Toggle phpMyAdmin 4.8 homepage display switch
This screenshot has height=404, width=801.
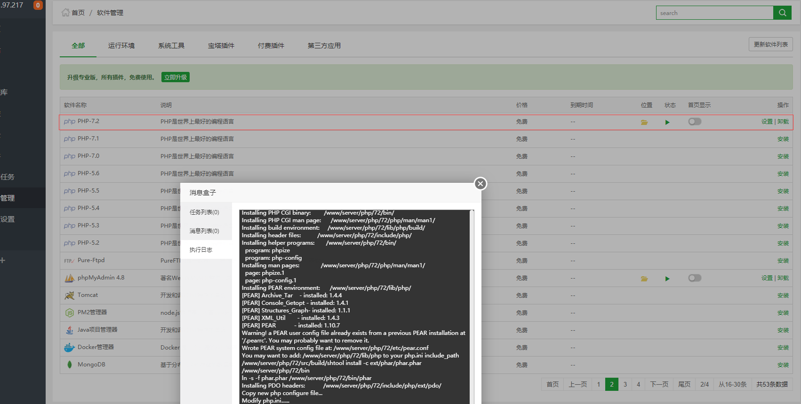(695, 278)
